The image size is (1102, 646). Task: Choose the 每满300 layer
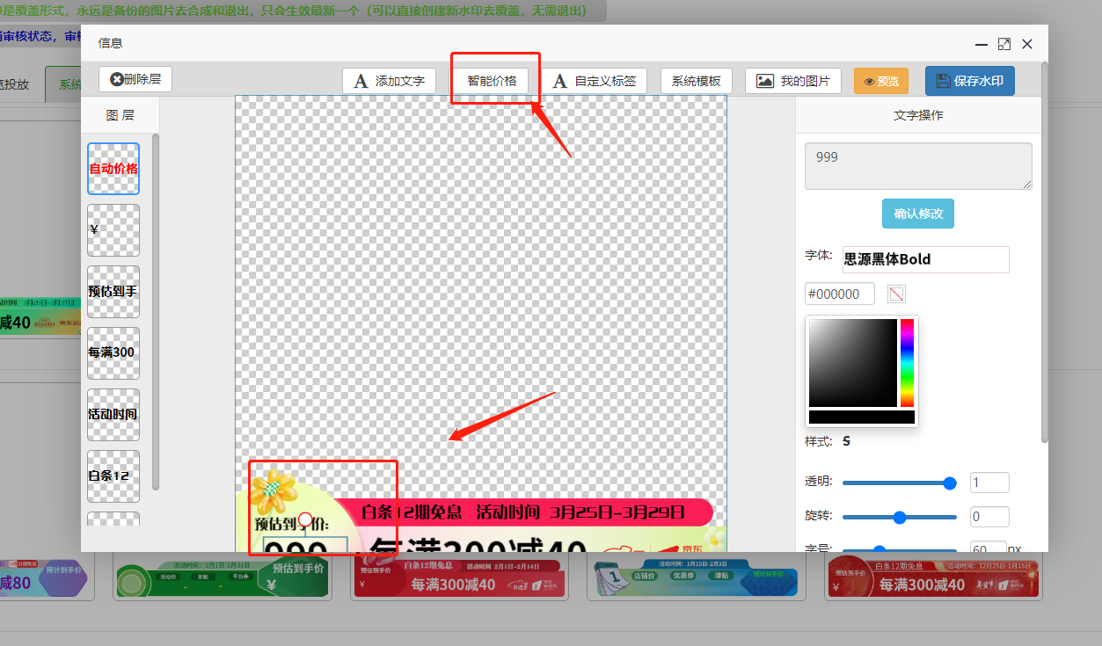point(113,353)
